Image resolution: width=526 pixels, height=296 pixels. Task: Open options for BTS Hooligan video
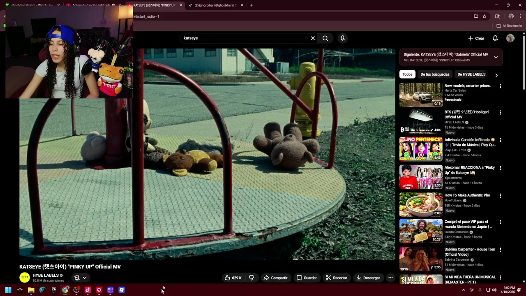tap(500, 113)
